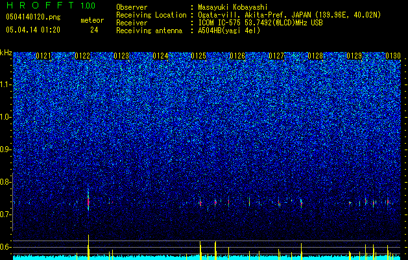This screenshot has height=260, width=408.
Task: Click the 0.8 kHz axis tick label
Action: [x=6, y=182]
